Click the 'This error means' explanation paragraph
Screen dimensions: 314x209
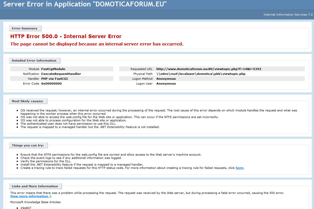pyautogui.click(x=147, y=193)
